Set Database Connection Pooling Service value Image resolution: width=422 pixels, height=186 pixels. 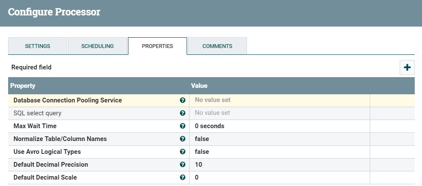[279, 100]
